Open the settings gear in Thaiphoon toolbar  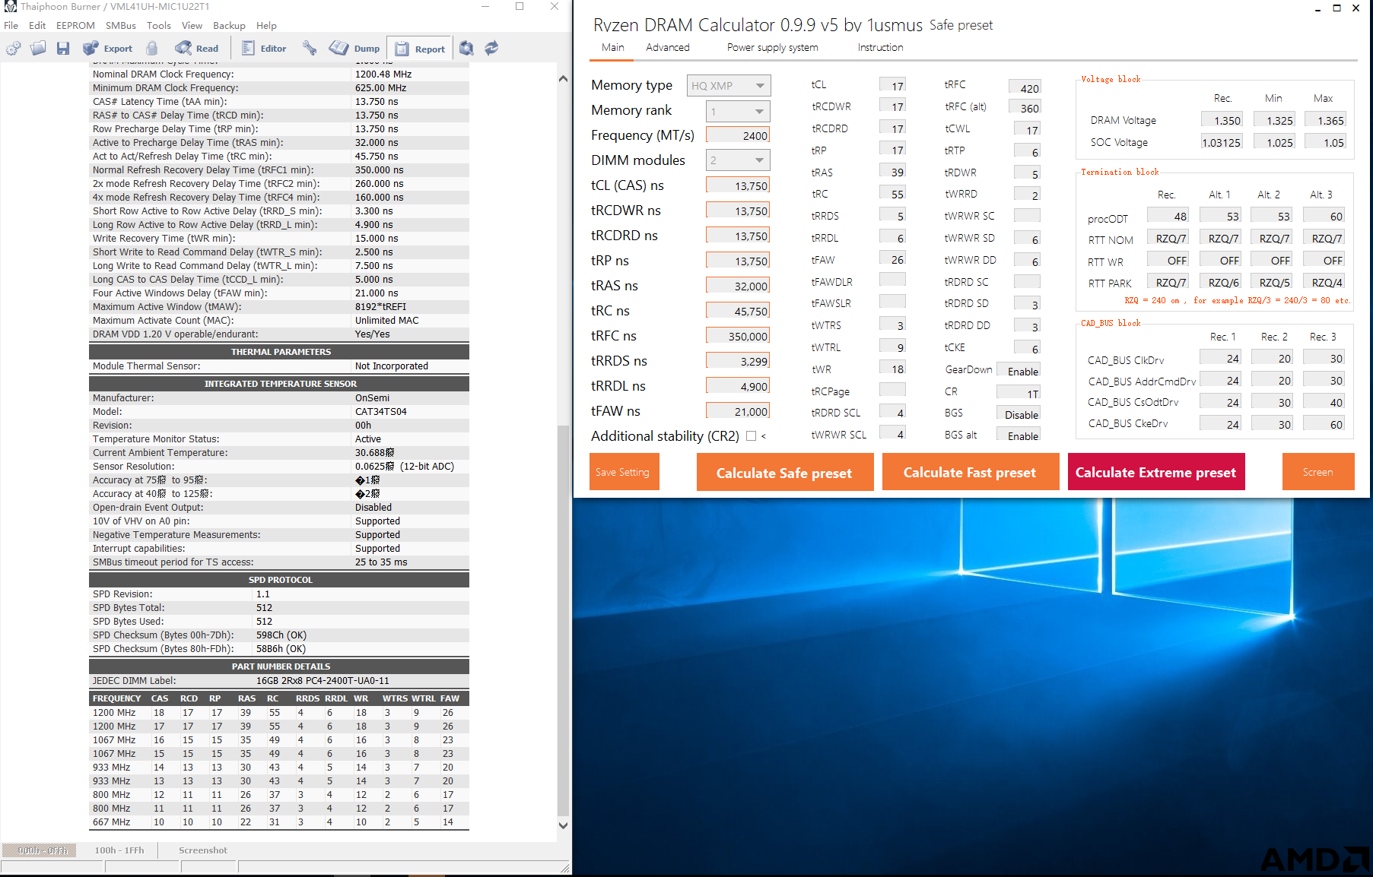(14, 49)
